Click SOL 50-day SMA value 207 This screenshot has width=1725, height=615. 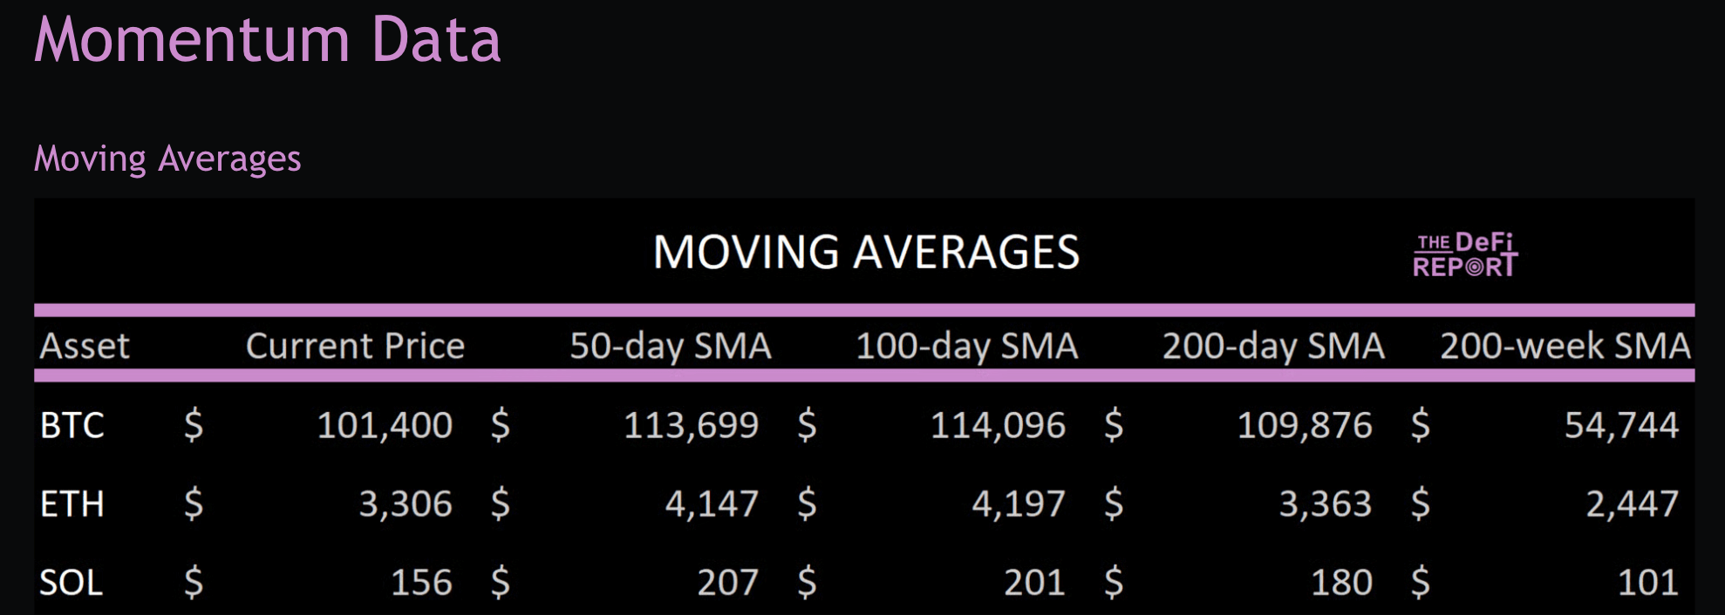[x=727, y=582]
